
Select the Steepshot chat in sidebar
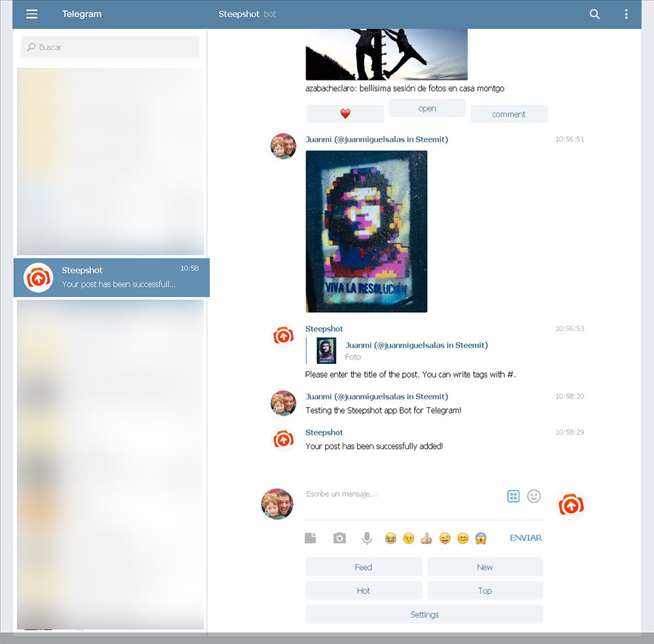(111, 277)
